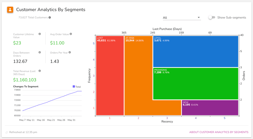Click the dropdown arrow beside All
The width and height of the screenshot is (253, 139).
pyautogui.click(x=199, y=17)
